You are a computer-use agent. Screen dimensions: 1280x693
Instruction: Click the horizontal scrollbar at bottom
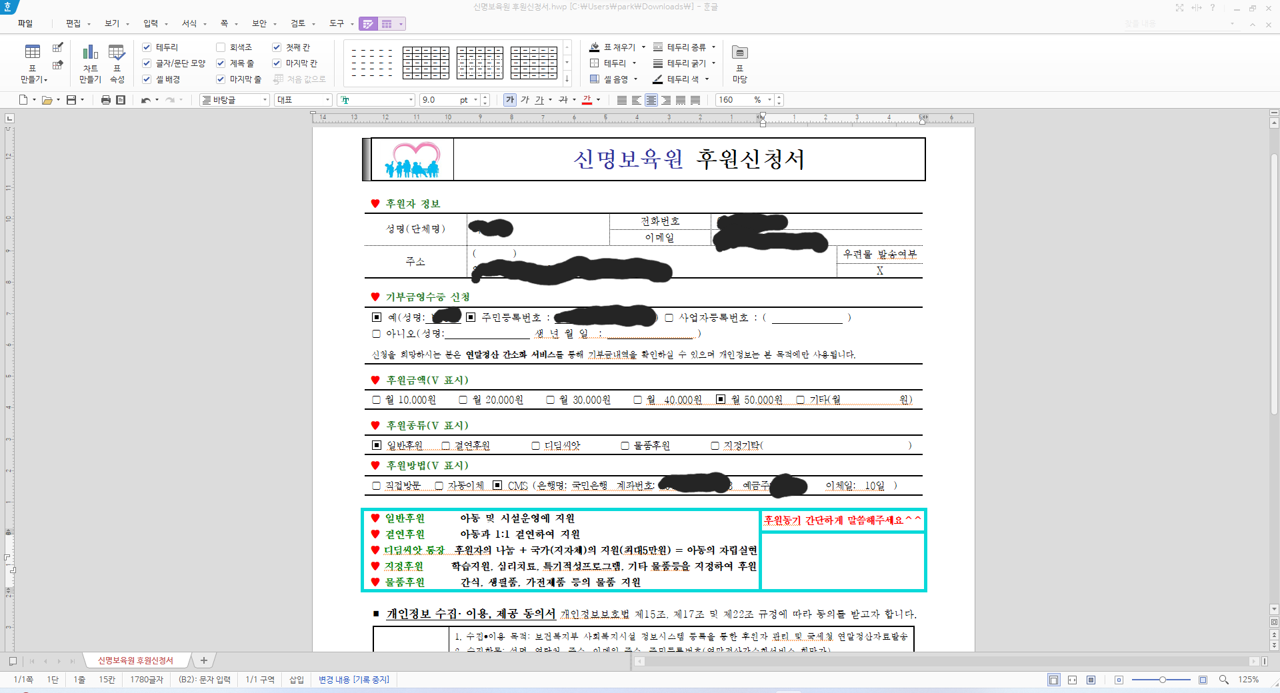pos(947,661)
